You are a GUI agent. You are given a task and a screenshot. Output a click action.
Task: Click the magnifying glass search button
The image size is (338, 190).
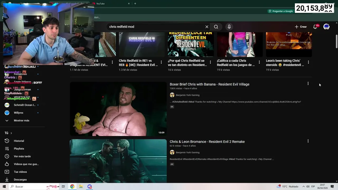(x=216, y=27)
